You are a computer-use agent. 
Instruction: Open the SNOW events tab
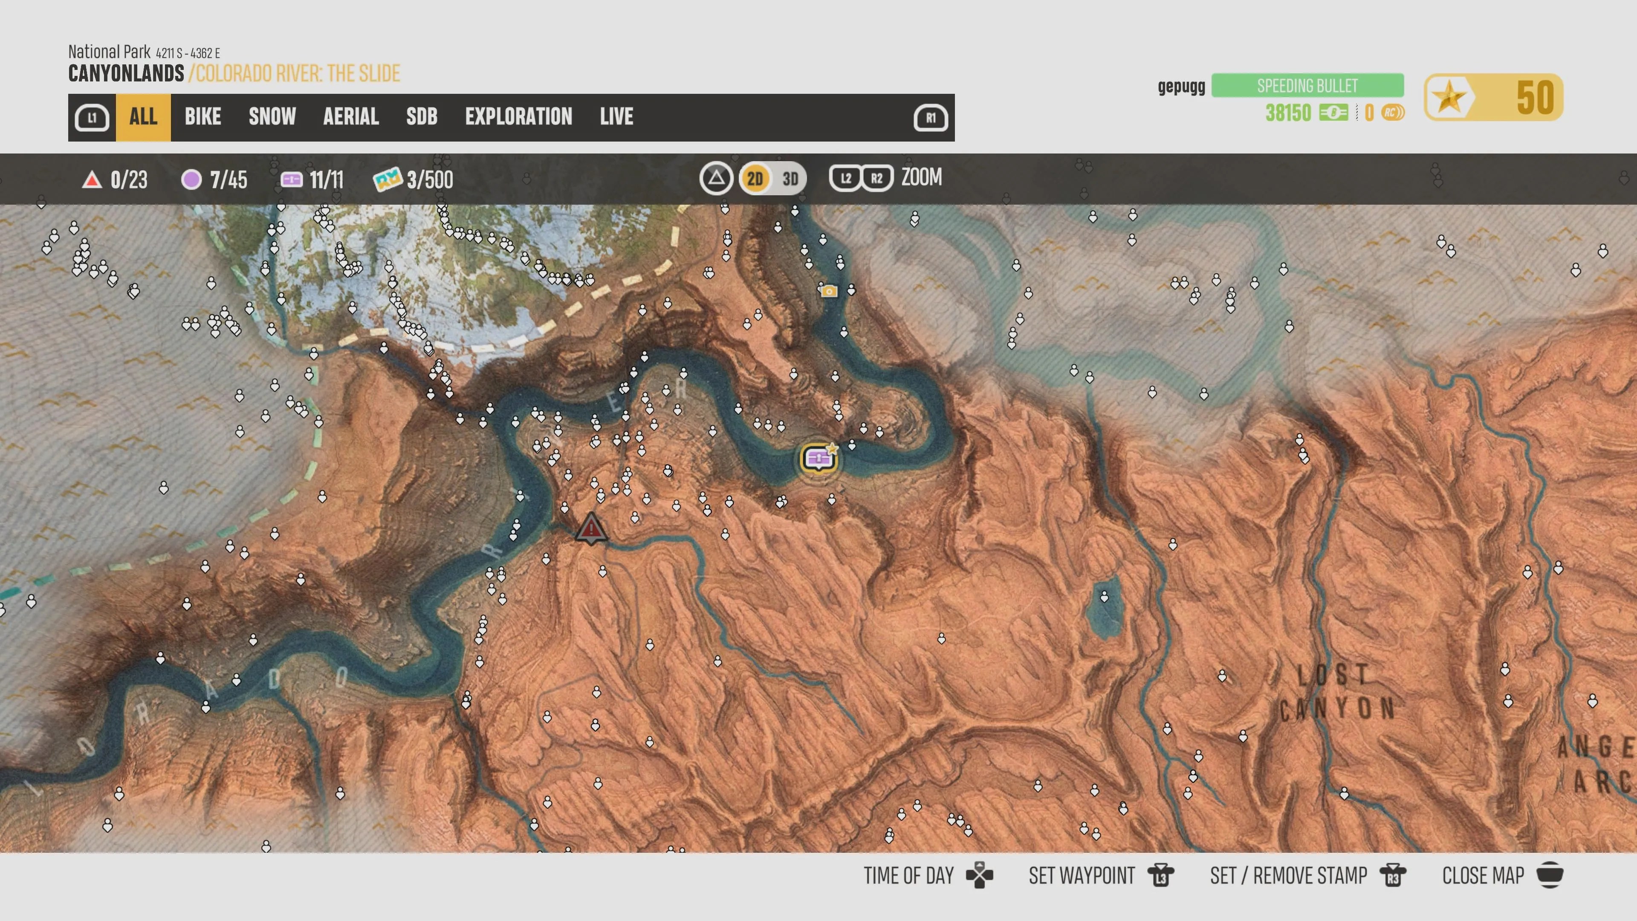pyautogui.click(x=272, y=116)
